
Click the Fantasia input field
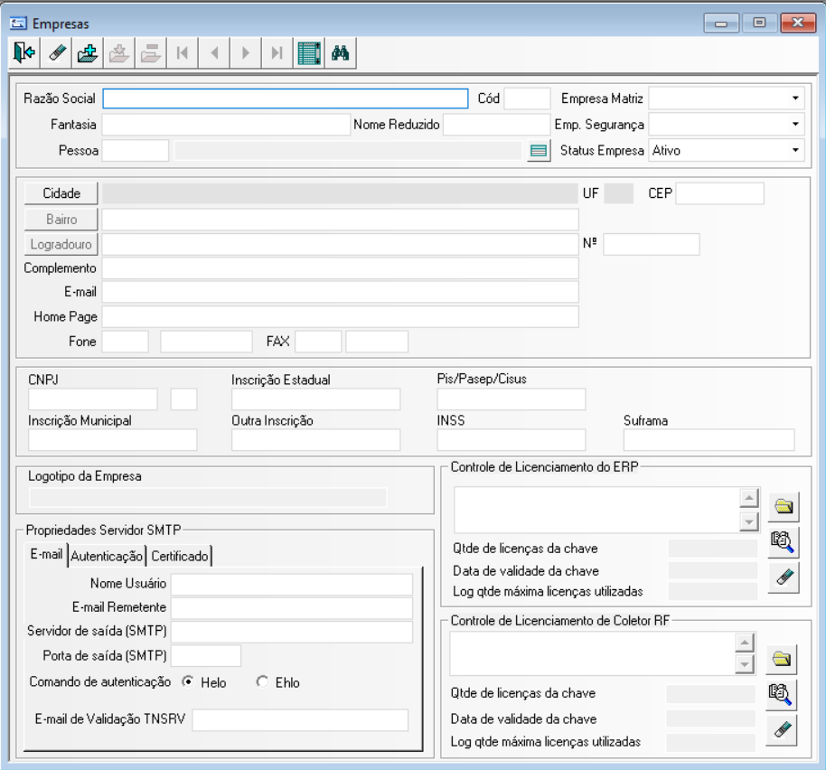(226, 125)
